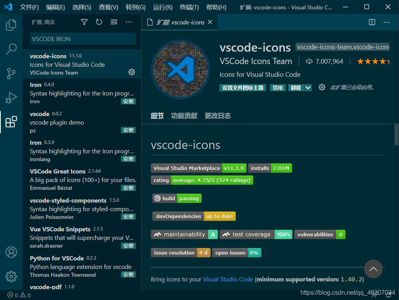Click the vulnerabilities 0 badge
This screenshot has width=399, height=300.
tap(320, 234)
